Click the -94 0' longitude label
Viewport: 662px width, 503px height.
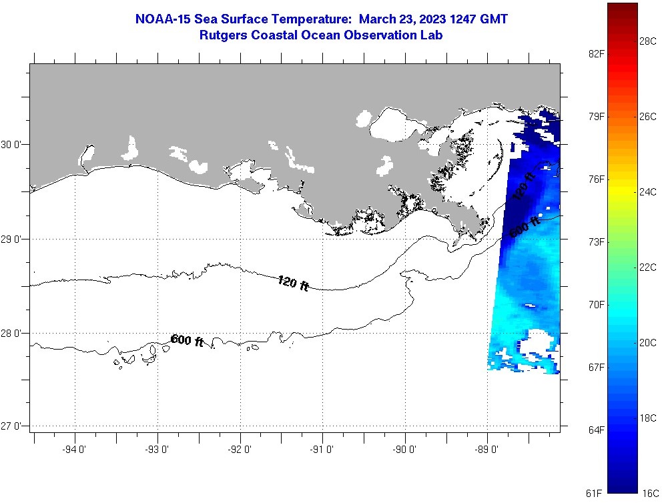(74, 450)
